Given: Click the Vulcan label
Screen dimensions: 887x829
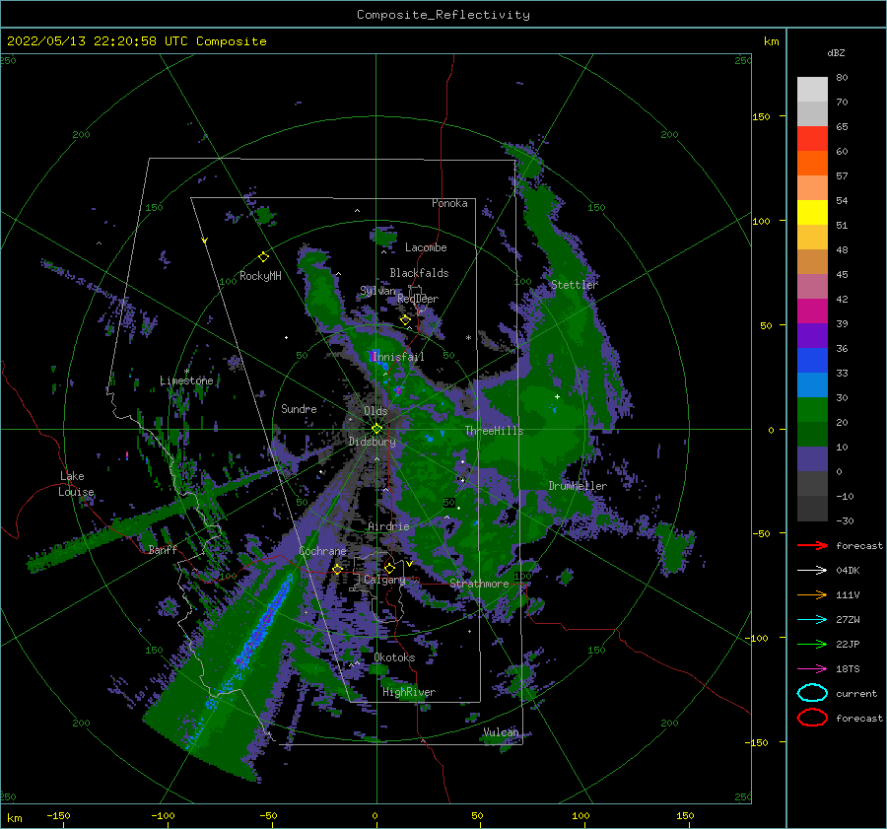Looking at the screenshot, I should [502, 732].
